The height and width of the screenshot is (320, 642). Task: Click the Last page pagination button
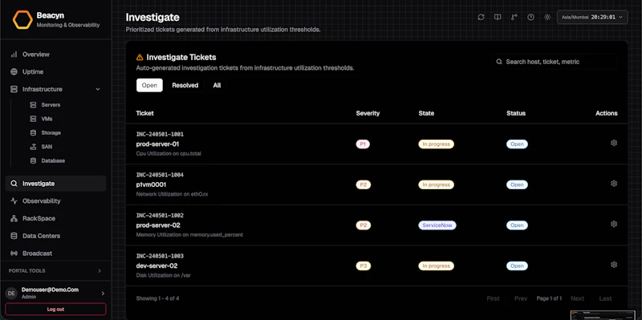pos(606,298)
